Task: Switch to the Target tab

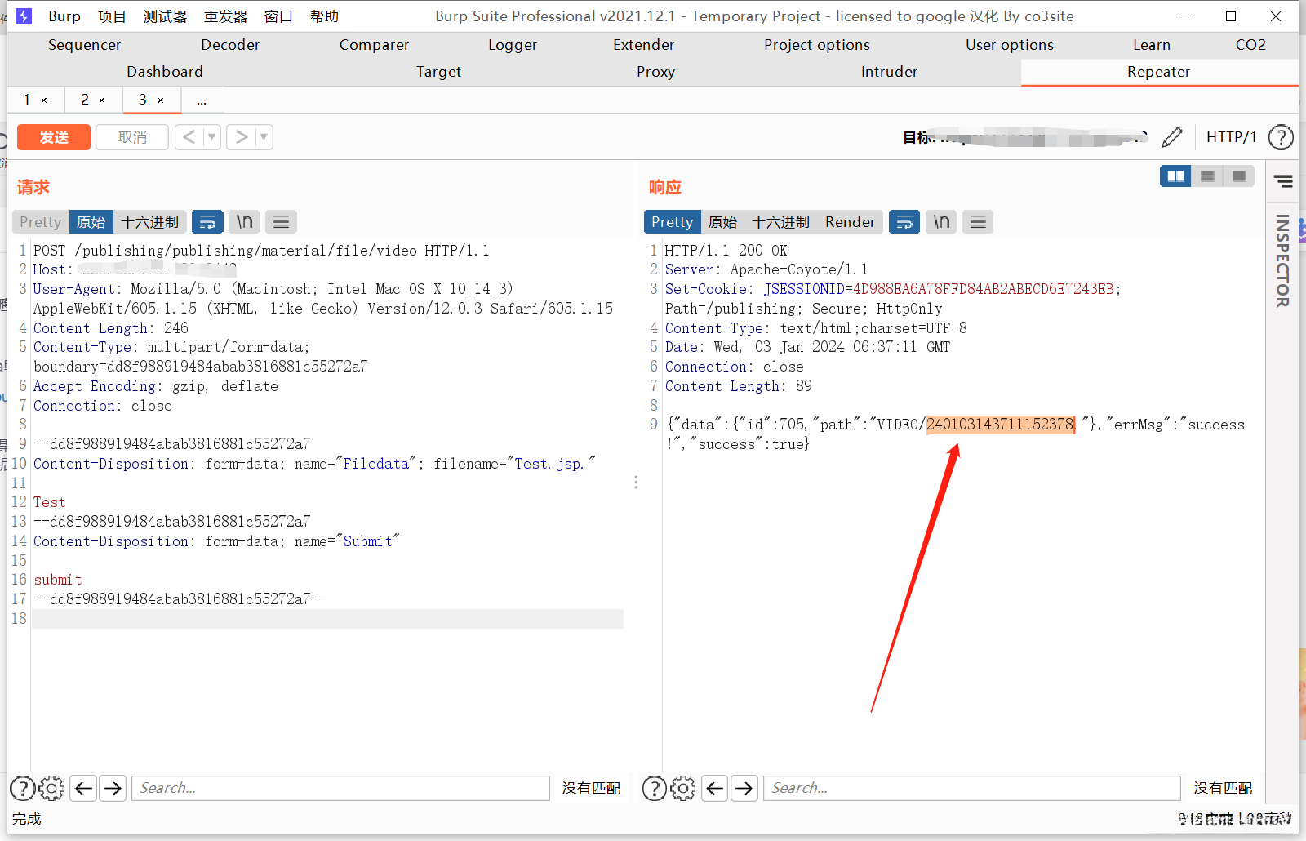Action: point(438,72)
